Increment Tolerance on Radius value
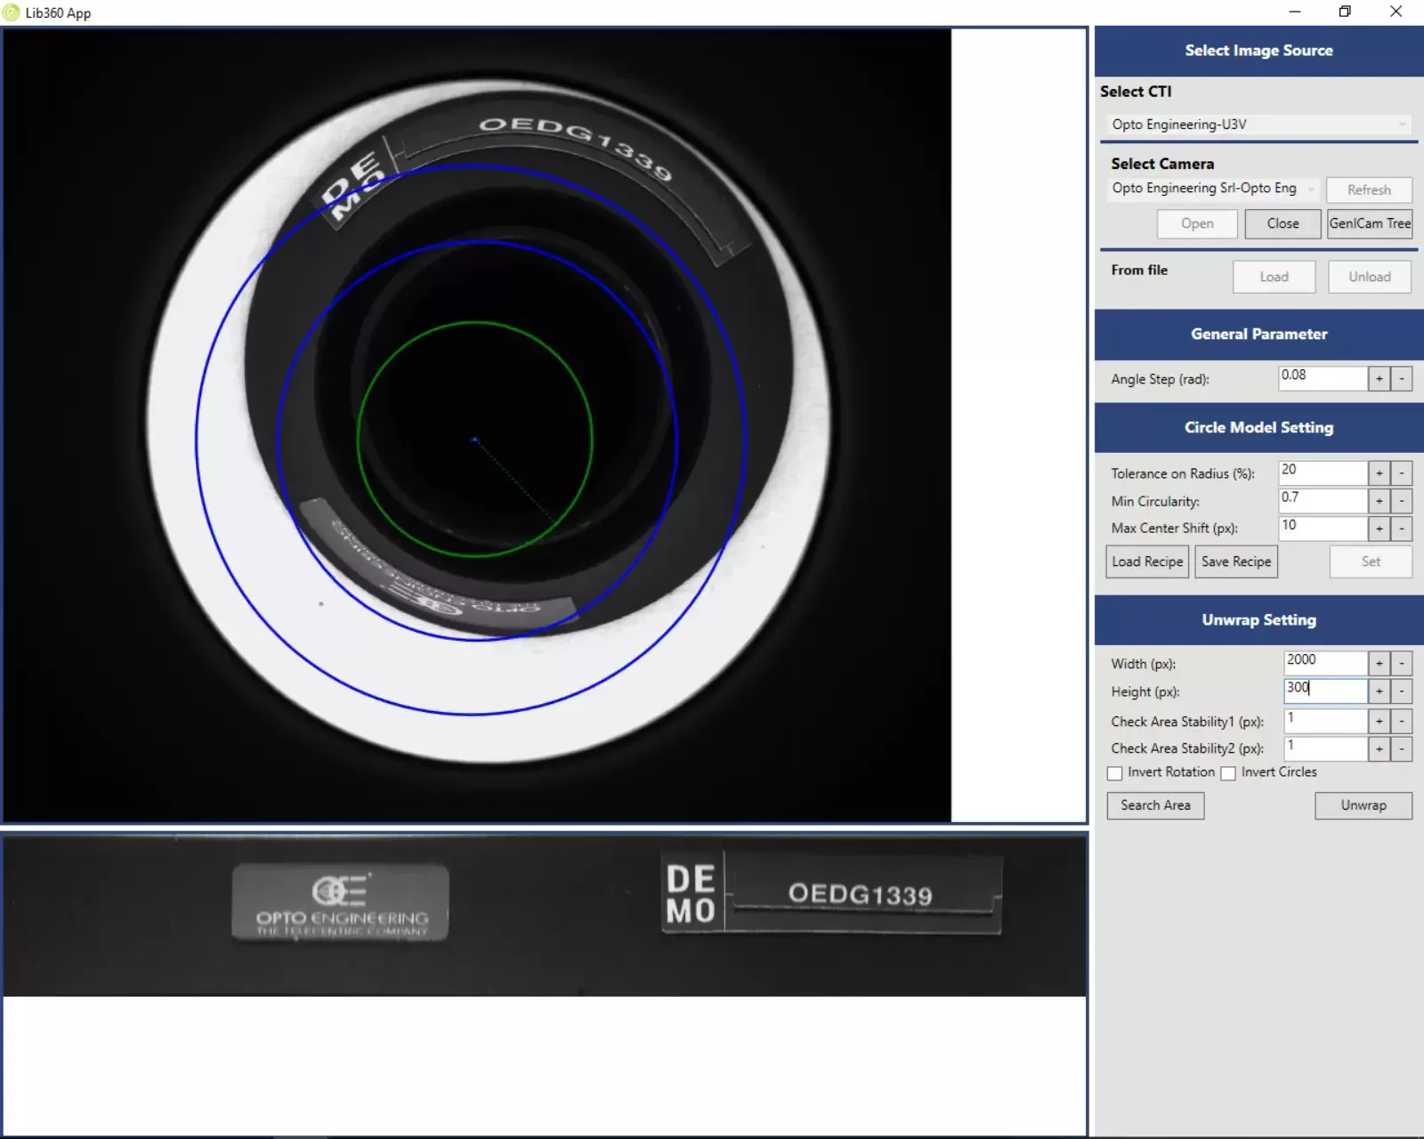Image resolution: width=1424 pixels, height=1139 pixels. point(1379,473)
